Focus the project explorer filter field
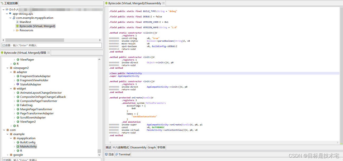This screenshot has height=161, width=343. 52,45
